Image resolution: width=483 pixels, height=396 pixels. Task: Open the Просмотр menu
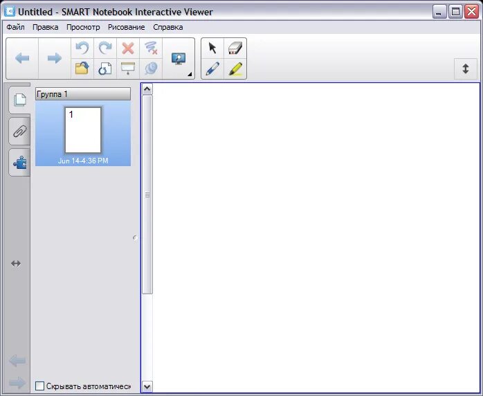point(83,27)
